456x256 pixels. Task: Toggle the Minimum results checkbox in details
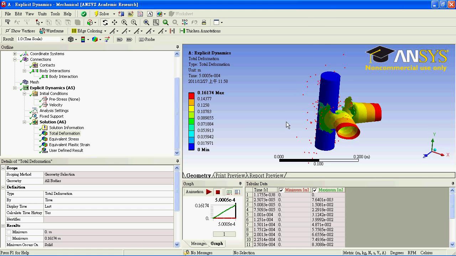(x=9, y=232)
